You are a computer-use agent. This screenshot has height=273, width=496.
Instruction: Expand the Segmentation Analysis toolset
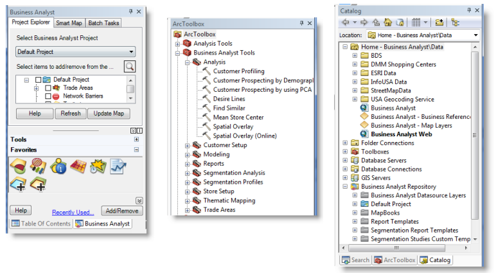[x=187, y=173]
